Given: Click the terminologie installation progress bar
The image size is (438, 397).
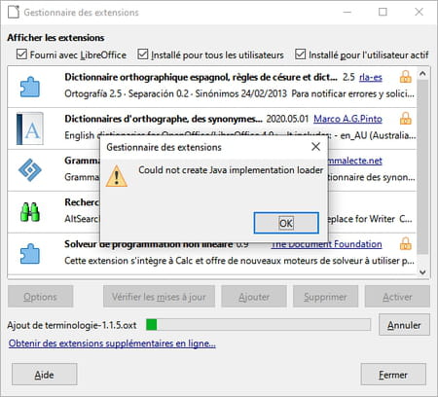Looking at the screenshot, I should click(x=258, y=325).
